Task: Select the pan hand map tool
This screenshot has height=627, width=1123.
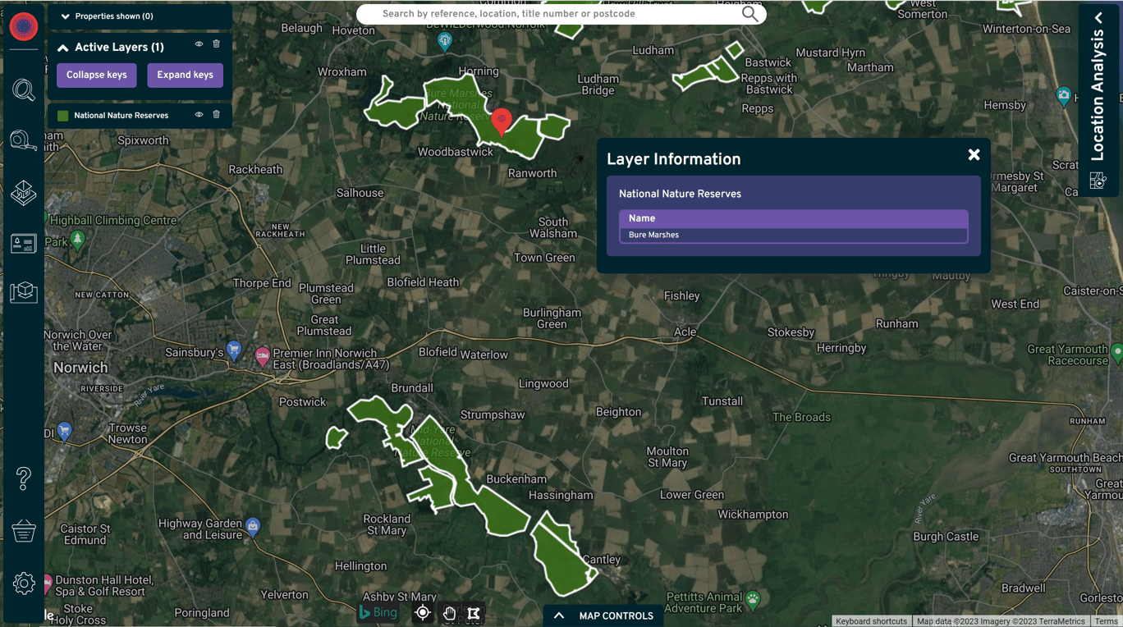Action: tap(448, 612)
